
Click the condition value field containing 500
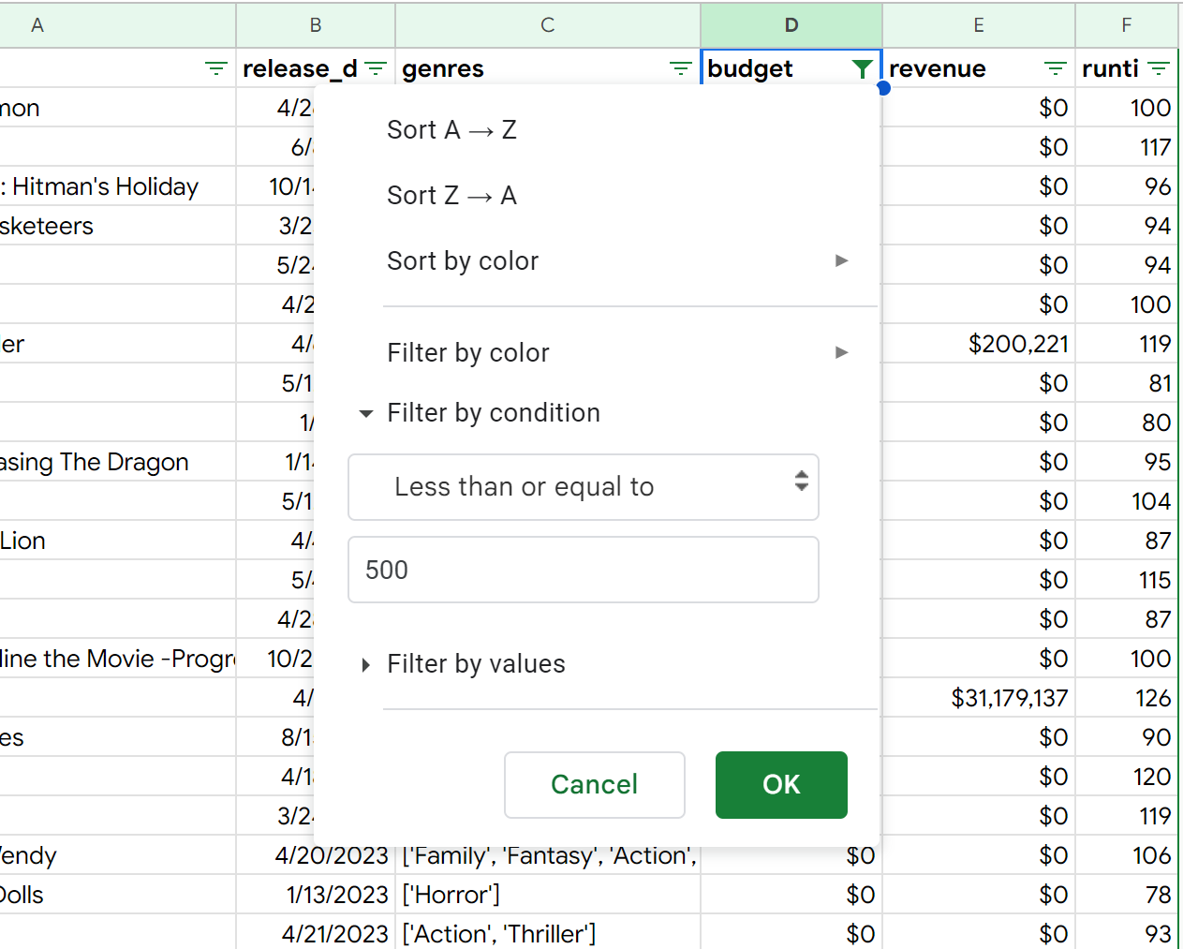click(x=583, y=570)
